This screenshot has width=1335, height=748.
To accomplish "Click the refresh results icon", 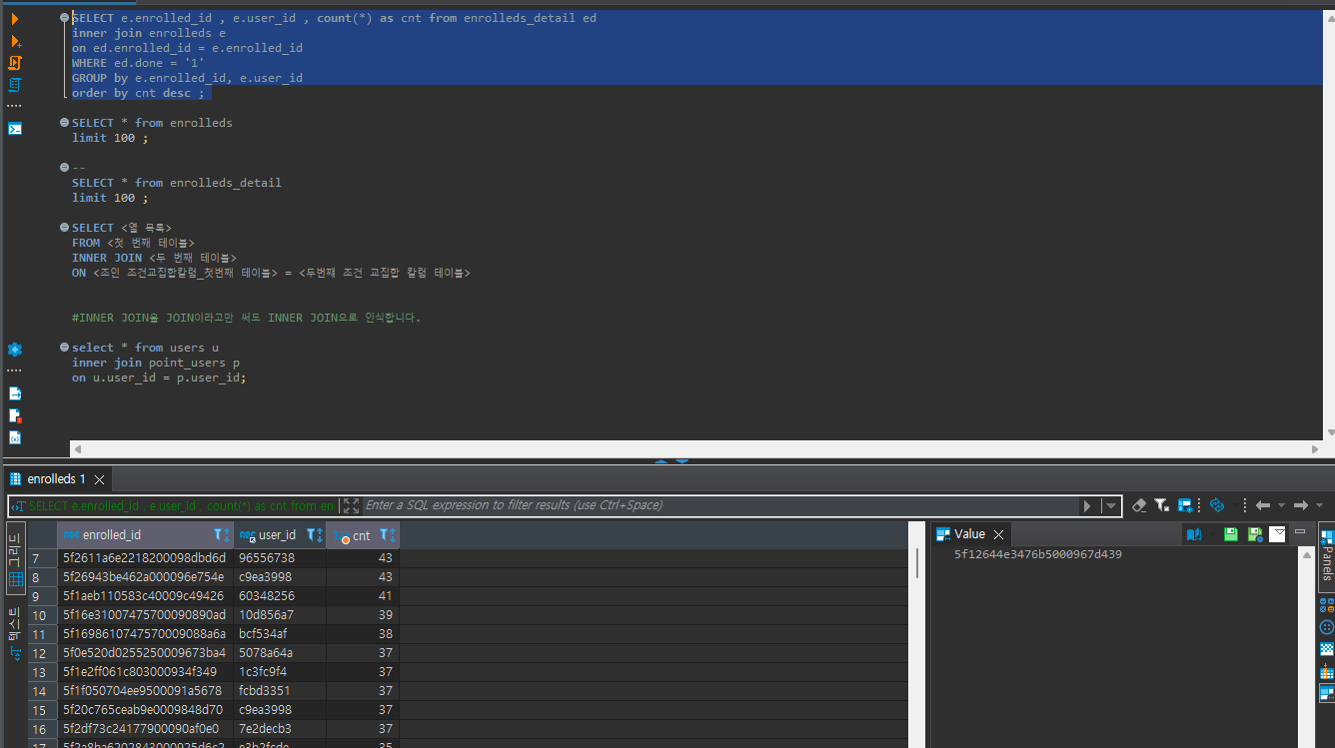I will [x=1216, y=505].
